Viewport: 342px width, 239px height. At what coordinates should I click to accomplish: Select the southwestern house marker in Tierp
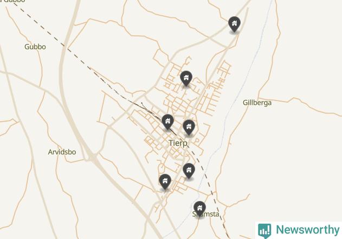(x=165, y=182)
